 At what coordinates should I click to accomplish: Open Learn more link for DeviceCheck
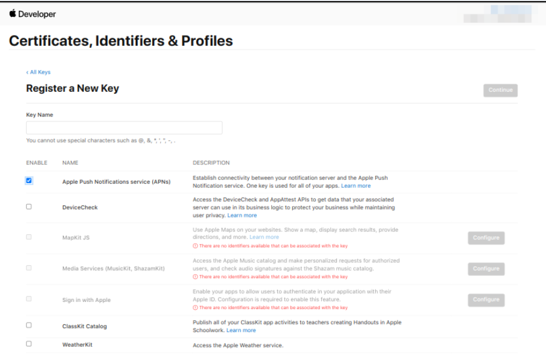tap(242, 215)
